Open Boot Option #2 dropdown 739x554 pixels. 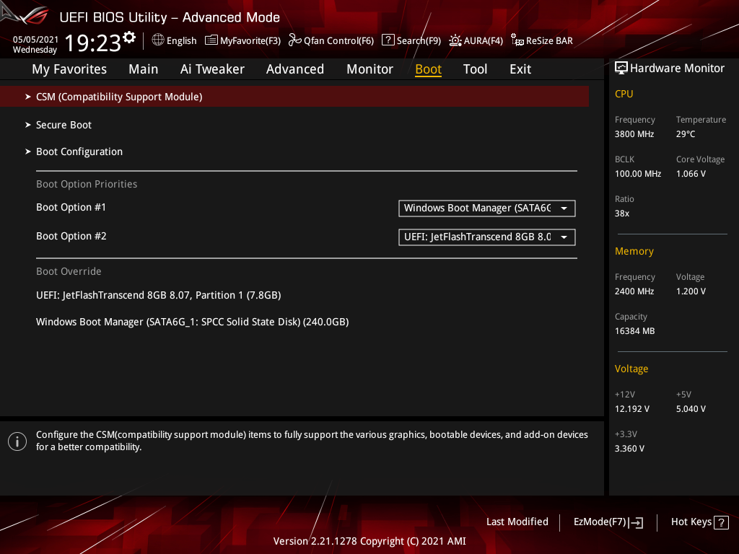point(487,237)
